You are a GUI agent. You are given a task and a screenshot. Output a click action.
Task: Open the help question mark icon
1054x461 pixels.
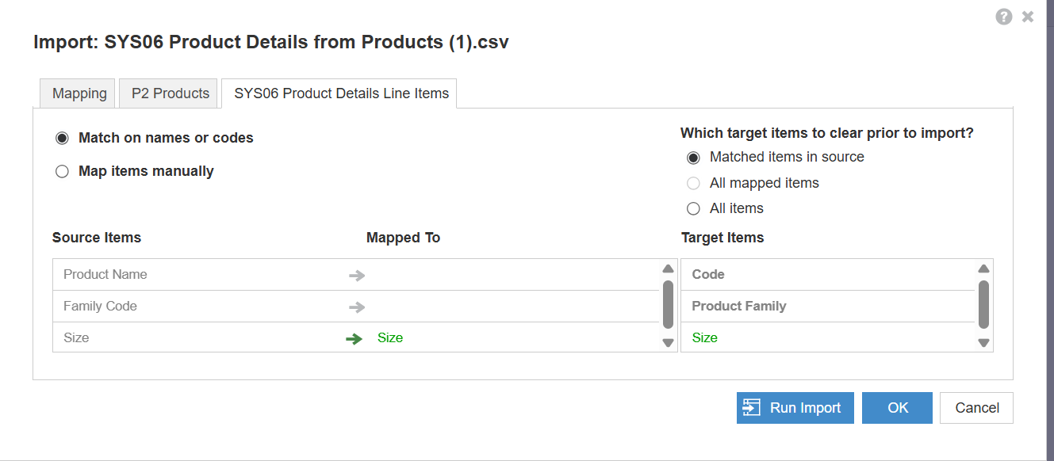tap(1004, 17)
